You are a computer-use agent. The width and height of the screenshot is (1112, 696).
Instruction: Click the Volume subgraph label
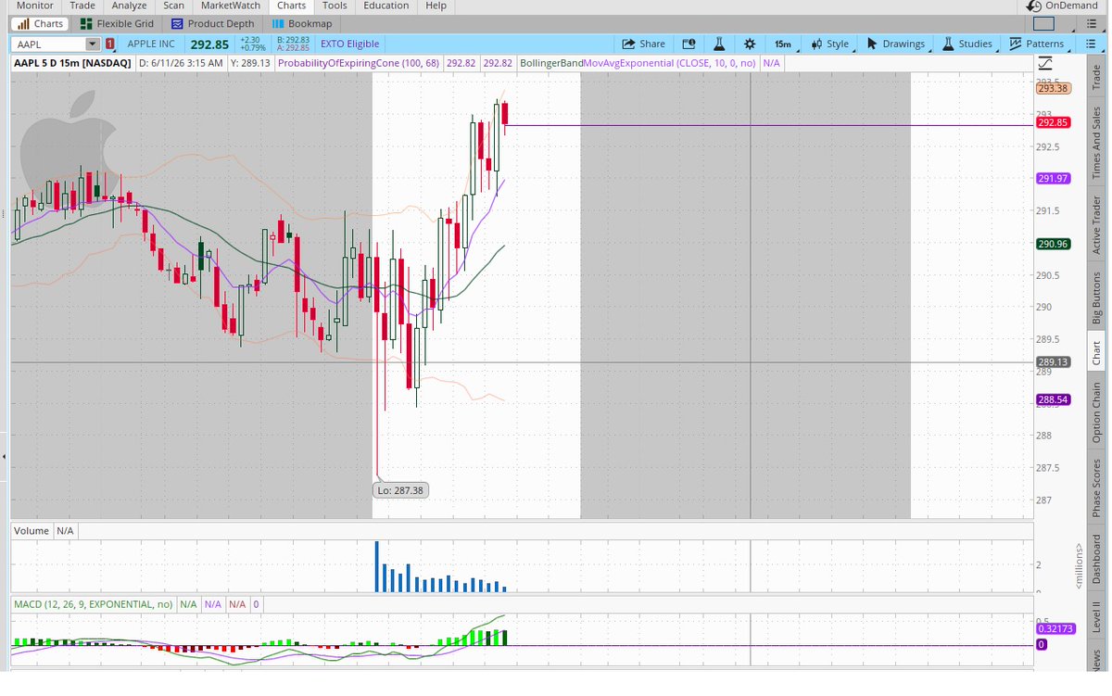(x=31, y=531)
